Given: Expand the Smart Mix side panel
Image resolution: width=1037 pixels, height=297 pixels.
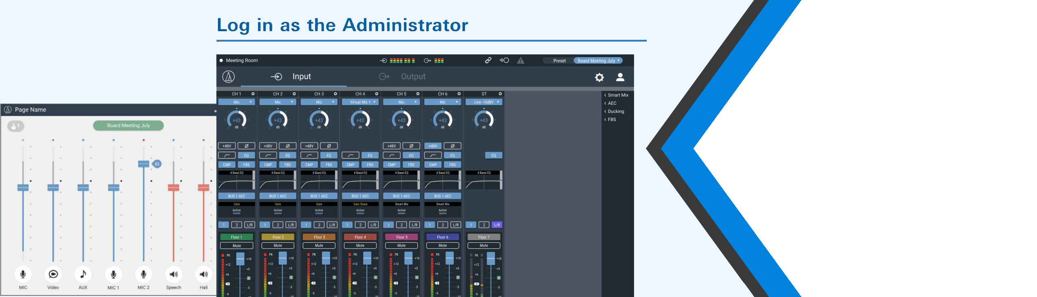Looking at the screenshot, I should (x=616, y=95).
